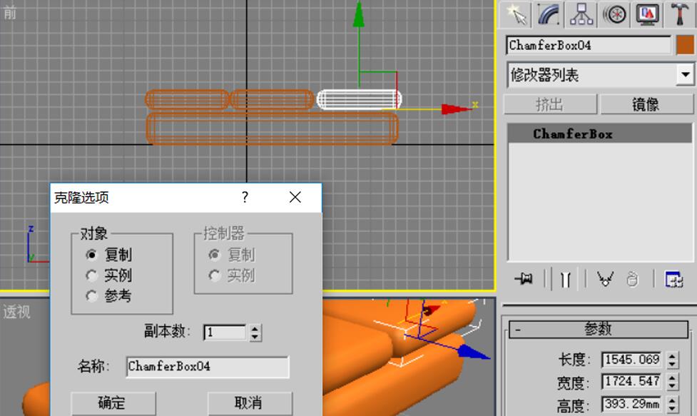Confirm the clone with 确定
This screenshot has width=697, height=416.
click(x=112, y=403)
